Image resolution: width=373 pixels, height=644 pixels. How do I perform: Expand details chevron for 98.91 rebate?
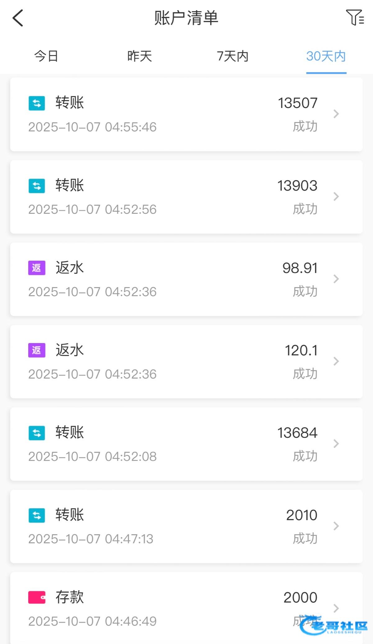tap(336, 279)
